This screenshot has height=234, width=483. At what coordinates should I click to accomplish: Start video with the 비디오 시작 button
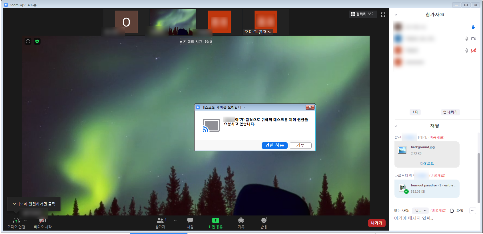pyautogui.click(x=43, y=223)
